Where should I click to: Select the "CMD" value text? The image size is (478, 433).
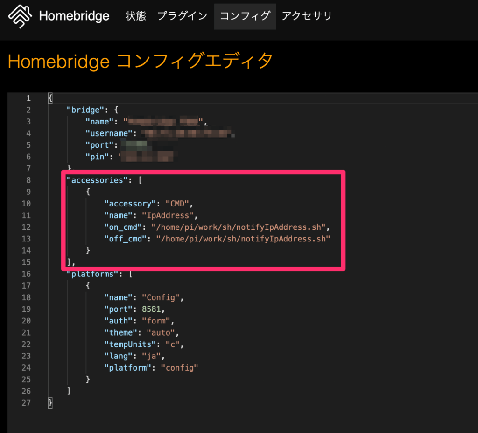coord(177,204)
